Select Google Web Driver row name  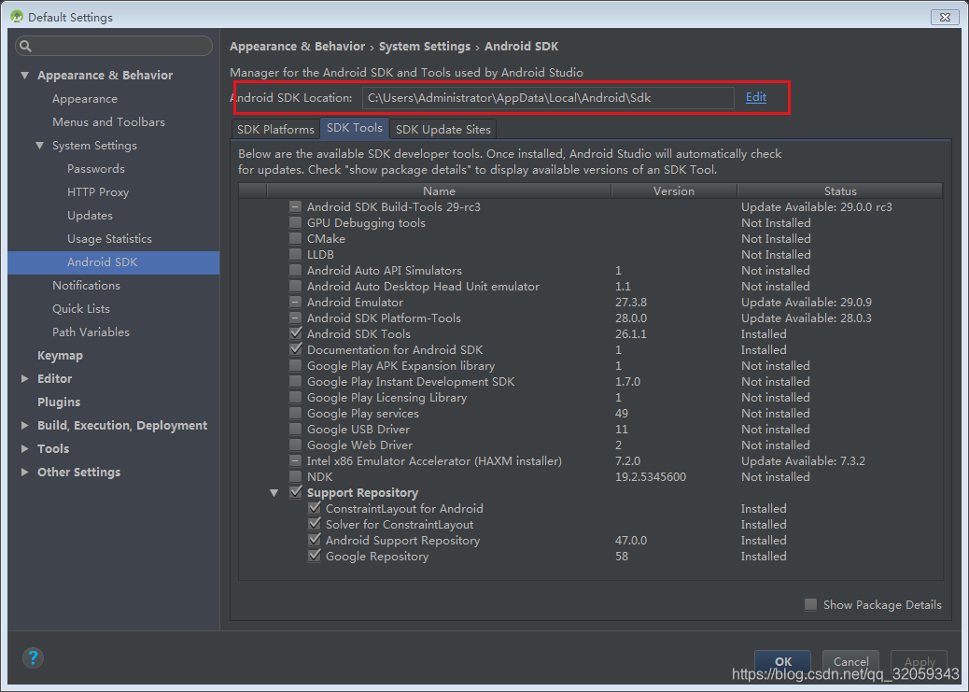click(359, 445)
